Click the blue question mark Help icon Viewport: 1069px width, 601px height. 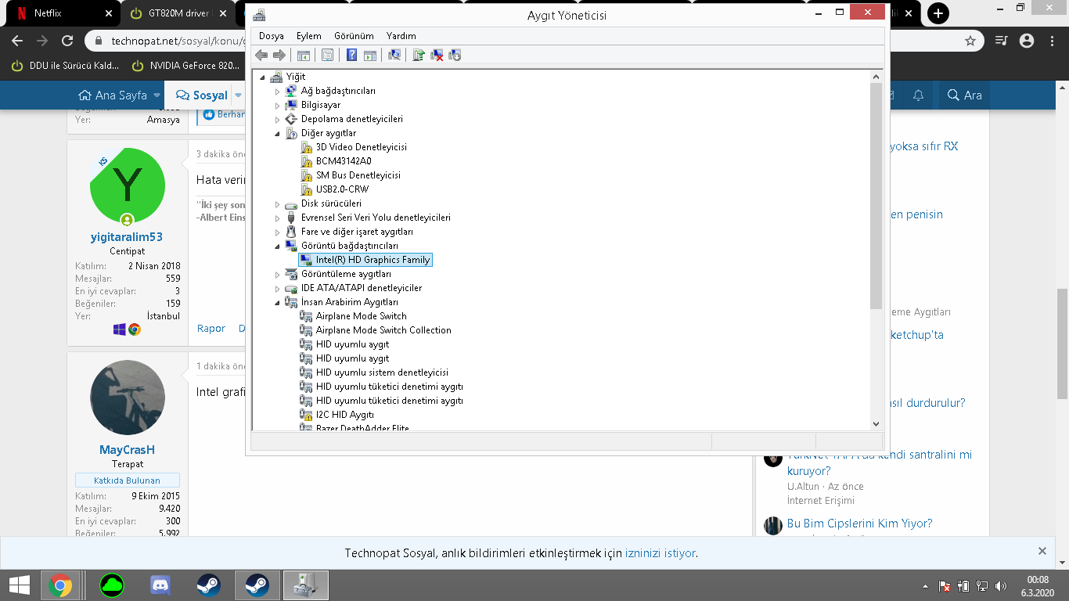(352, 55)
